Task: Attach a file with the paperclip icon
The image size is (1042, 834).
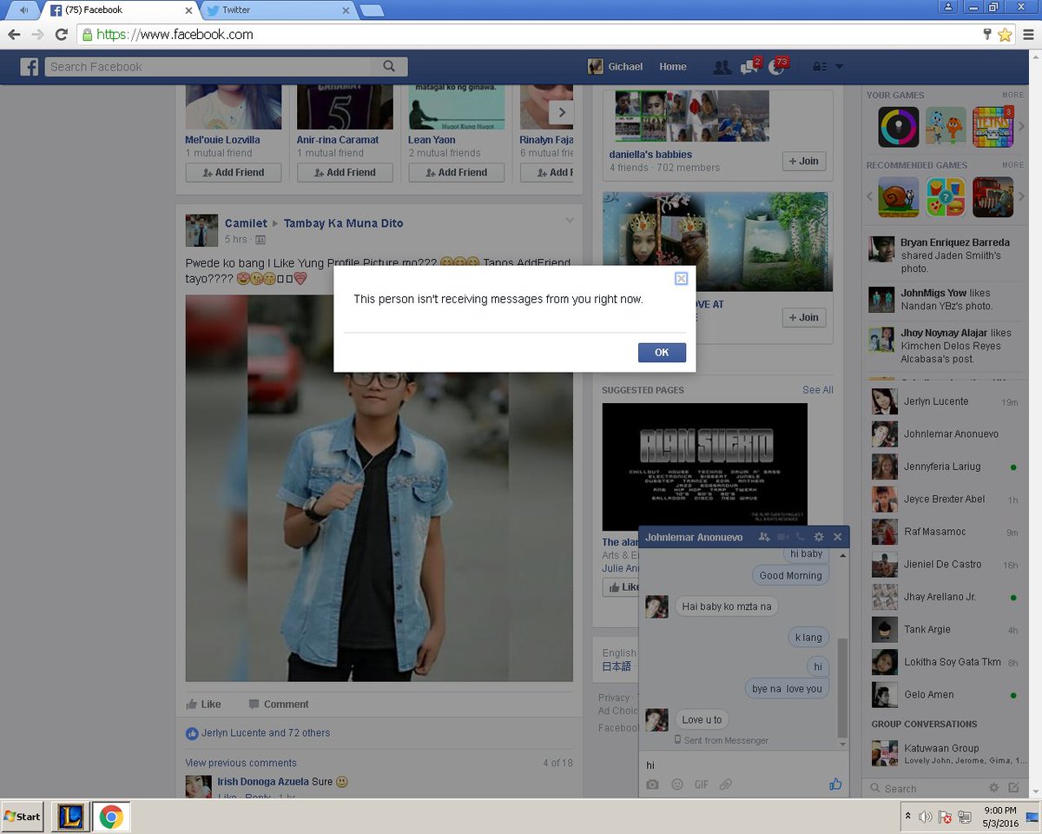Action: [x=726, y=784]
